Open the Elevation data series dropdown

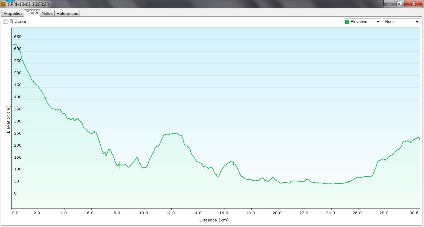(362, 22)
